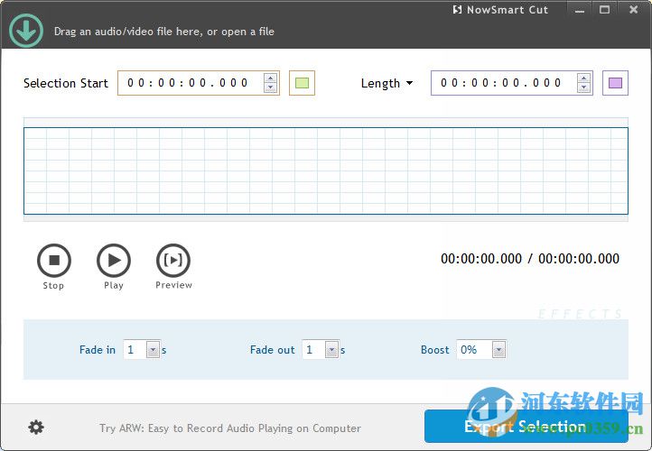Click the Boost label
The width and height of the screenshot is (652, 451).
tap(435, 350)
